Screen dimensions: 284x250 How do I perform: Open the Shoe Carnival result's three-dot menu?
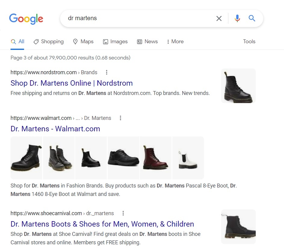(123, 213)
